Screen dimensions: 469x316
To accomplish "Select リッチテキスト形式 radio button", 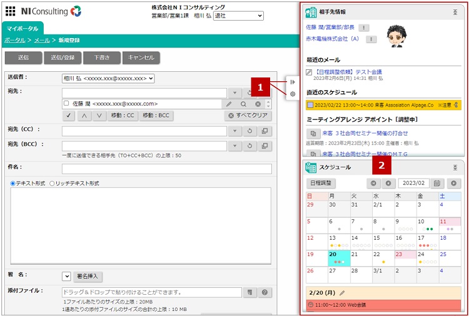I will tap(52, 184).
